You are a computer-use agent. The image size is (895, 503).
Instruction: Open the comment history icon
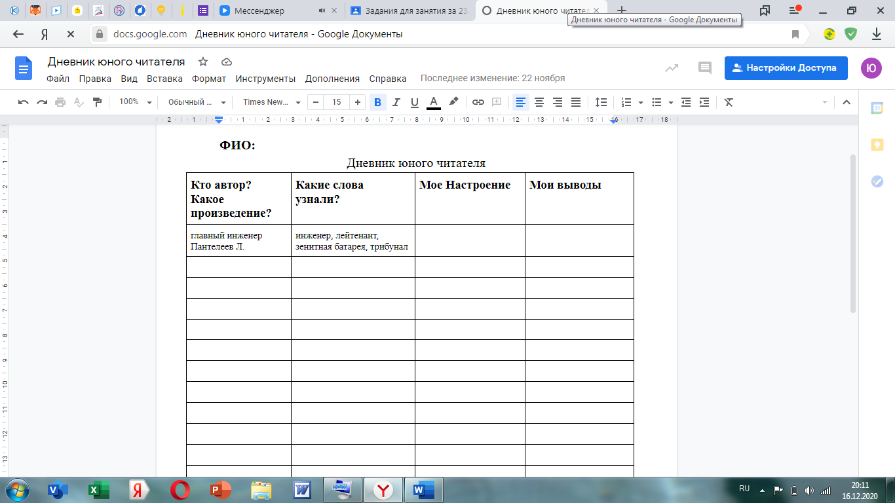(x=705, y=67)
